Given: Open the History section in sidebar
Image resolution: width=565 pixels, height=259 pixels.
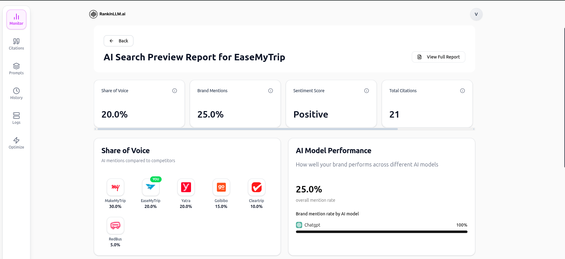Looking at the screenshot, I should pyautogui.click(x=16, y=94).
